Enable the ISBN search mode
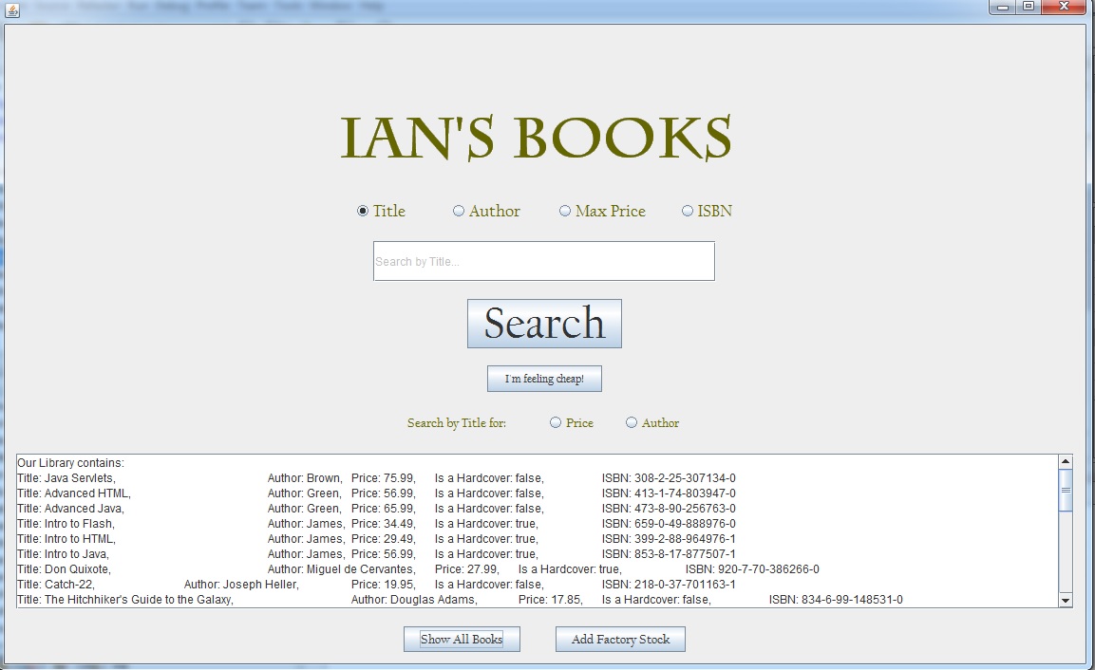This screenshot has height=670, width=1095. [688, 211]
